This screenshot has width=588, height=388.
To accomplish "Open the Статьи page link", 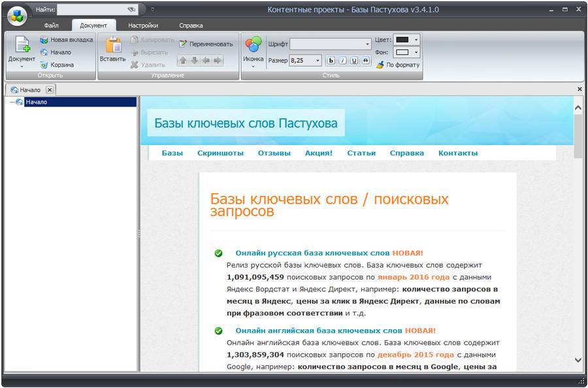I will point(361,153).
